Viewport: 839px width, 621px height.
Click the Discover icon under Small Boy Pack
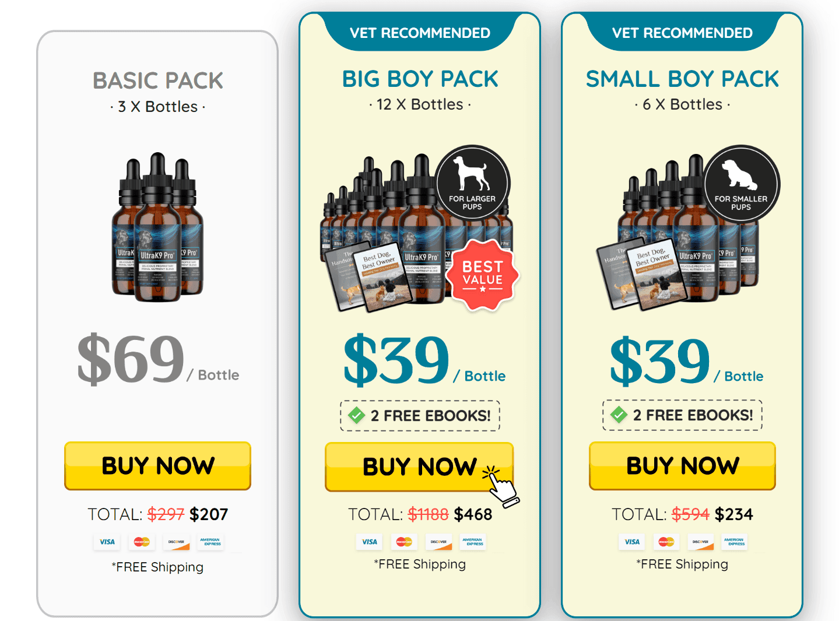tap(701, 542)
